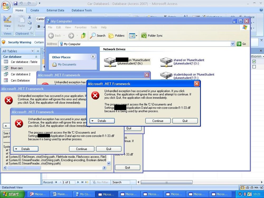Click the Redo icon in Quick Access Toolbar
264x198 pixels.
click(x=29, y=3)
